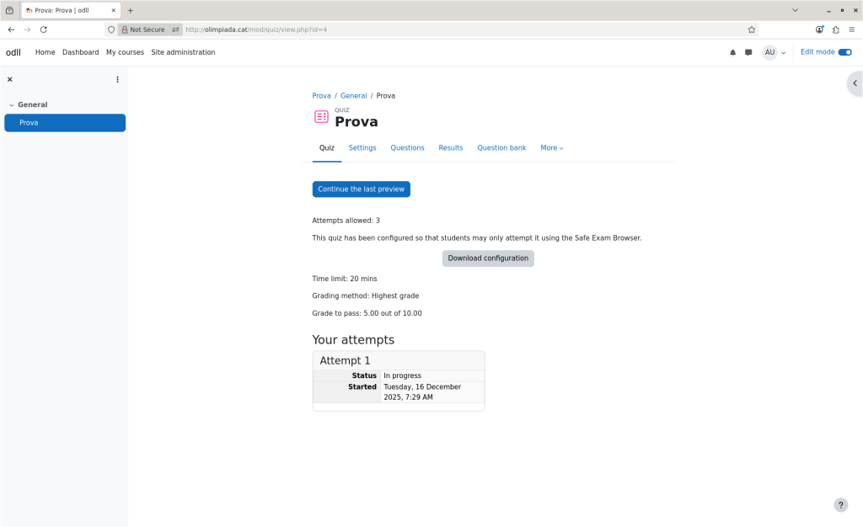The width and height of the screenshot is (863, 527).
Task: Open Site administration in top navigation
Action: point(183,52)
